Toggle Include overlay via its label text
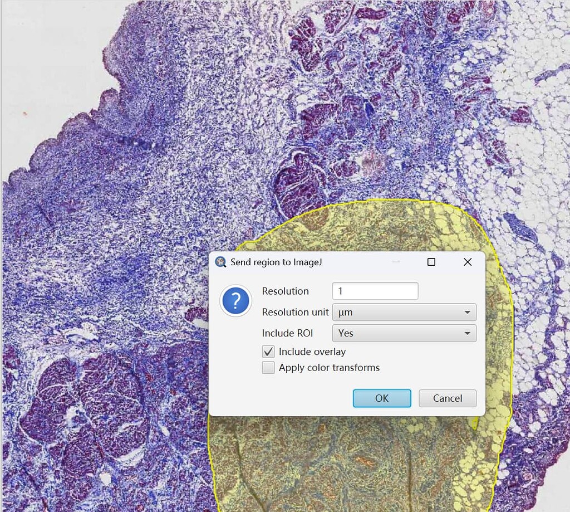 click(312, 352)
